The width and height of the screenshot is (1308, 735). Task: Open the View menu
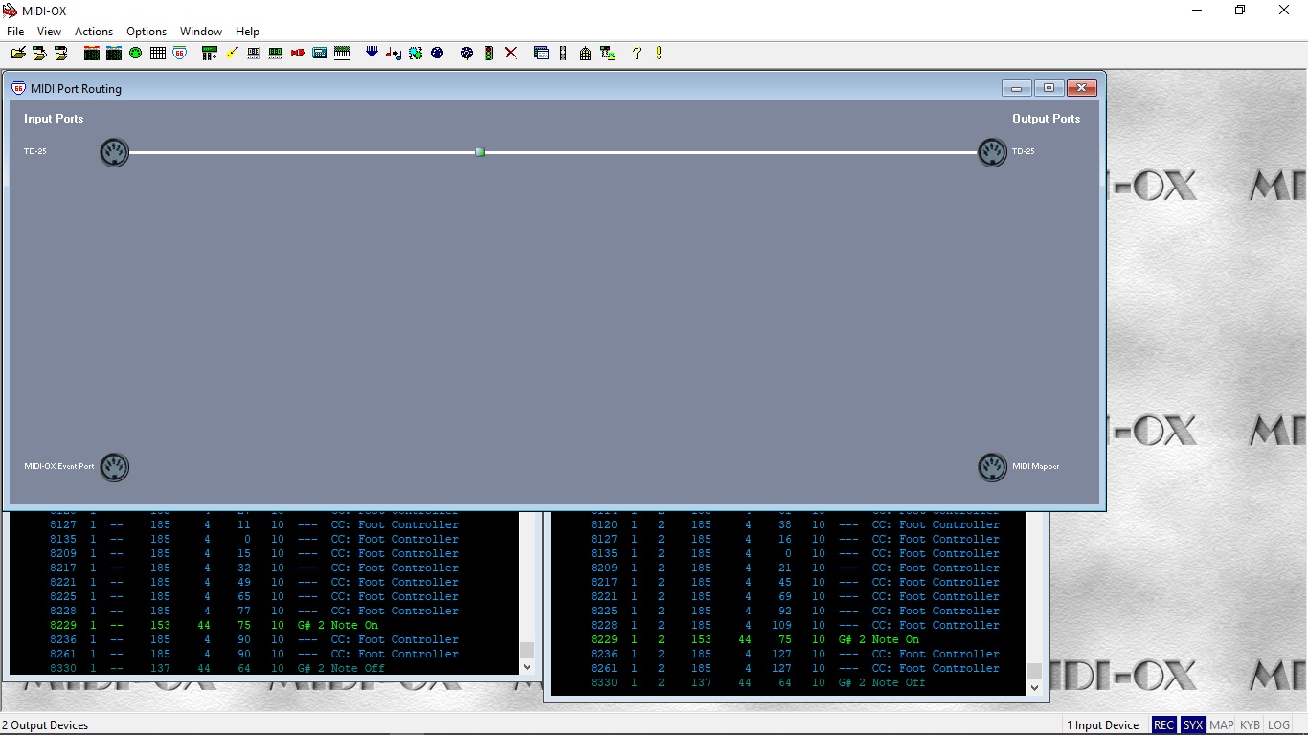(x=49, y=32)
